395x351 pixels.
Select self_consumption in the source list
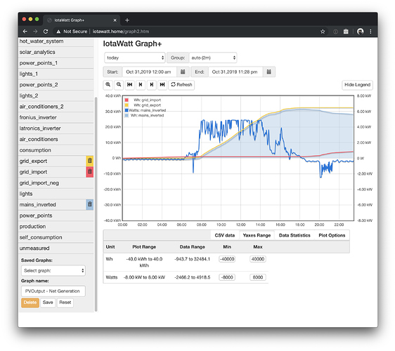tap(56, 237)
